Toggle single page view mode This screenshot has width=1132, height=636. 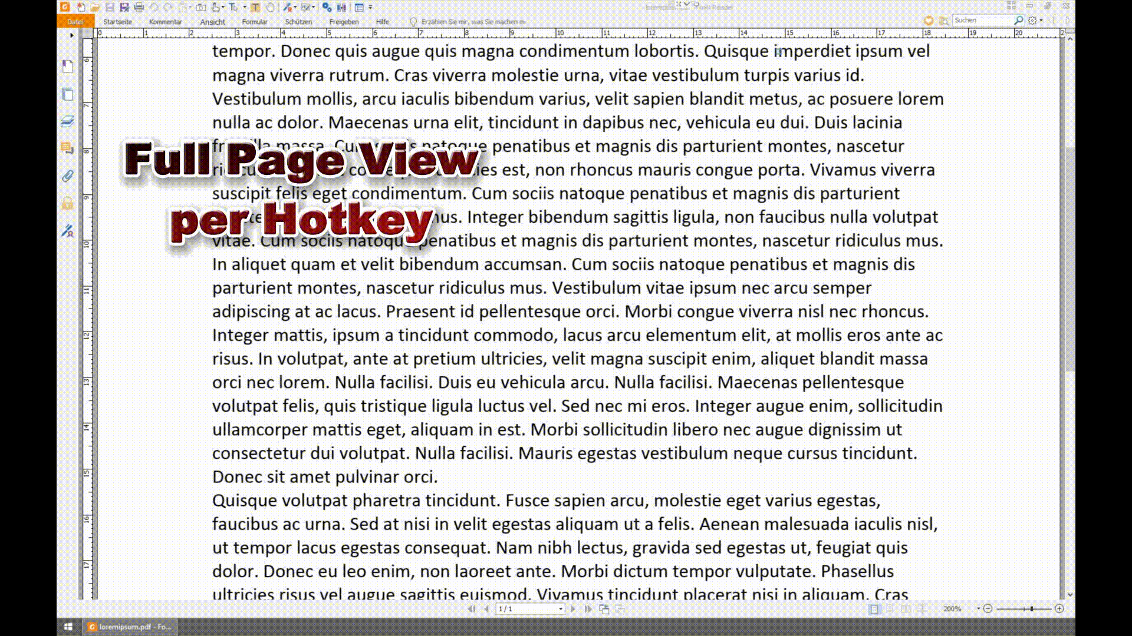pyautogui.click(x=874, y=609)
